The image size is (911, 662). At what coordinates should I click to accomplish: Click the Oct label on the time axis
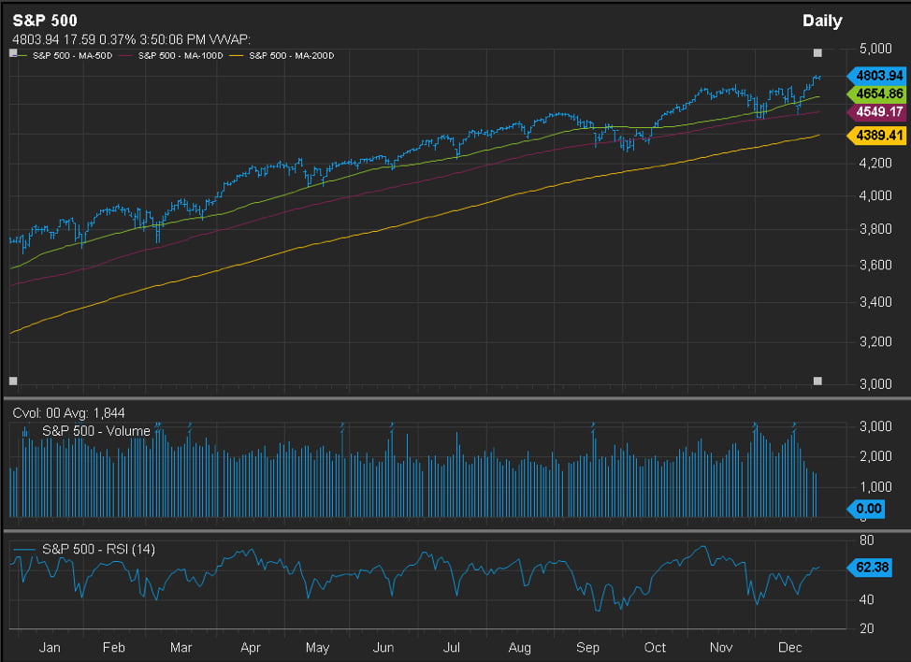pos(655,647)
